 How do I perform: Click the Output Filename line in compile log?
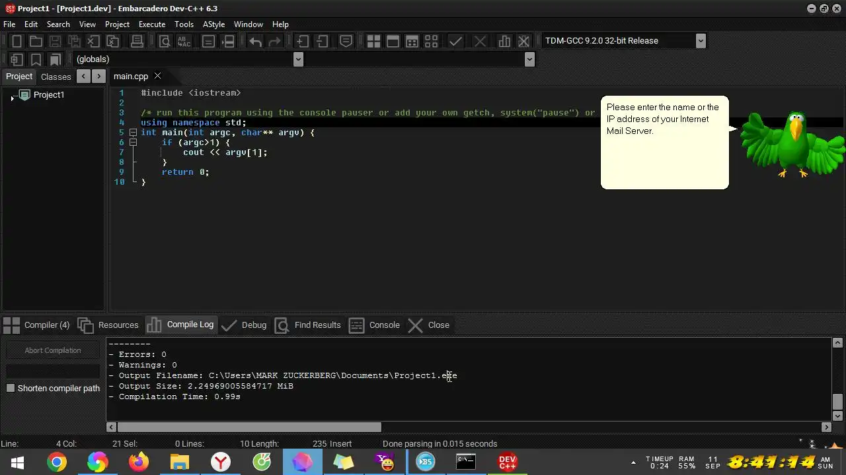283,375
